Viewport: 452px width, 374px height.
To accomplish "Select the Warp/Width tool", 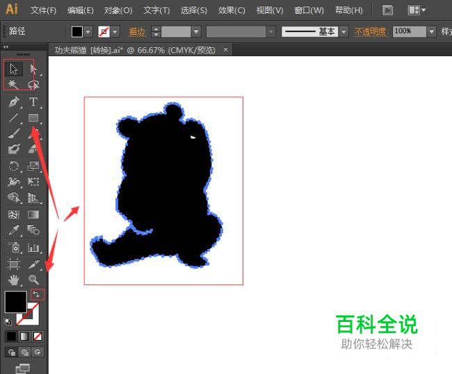I will [13, 182].
